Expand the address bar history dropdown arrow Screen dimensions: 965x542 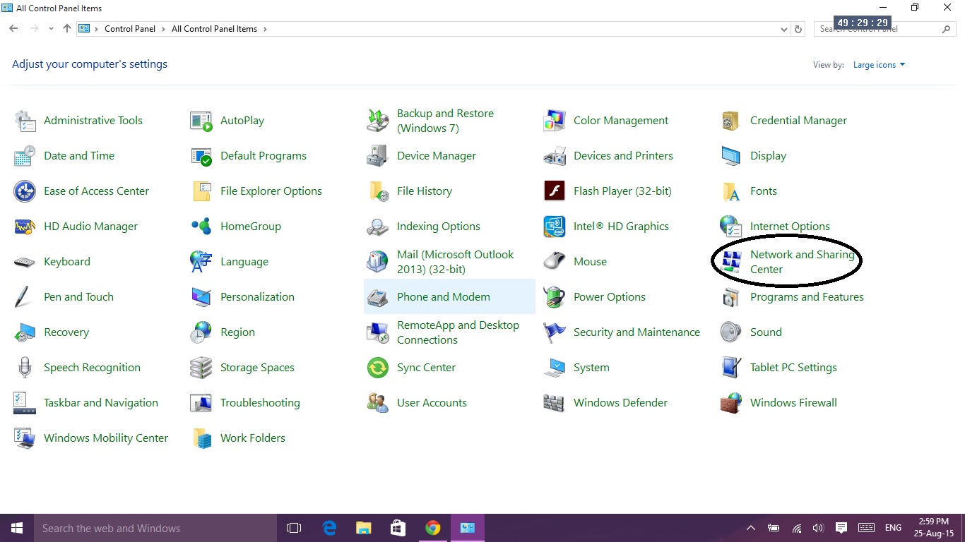pyautogui.click(x=784, y=29)
